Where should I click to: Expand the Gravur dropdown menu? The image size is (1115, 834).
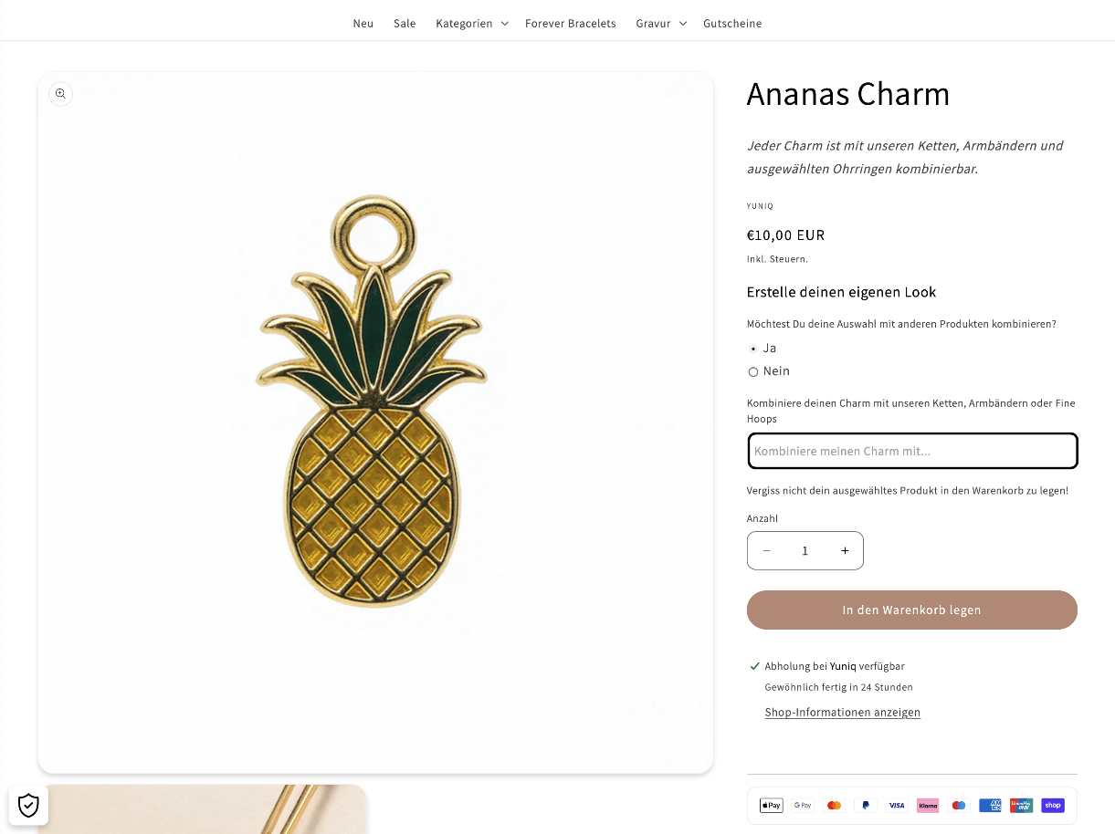[x=660, y=24]
